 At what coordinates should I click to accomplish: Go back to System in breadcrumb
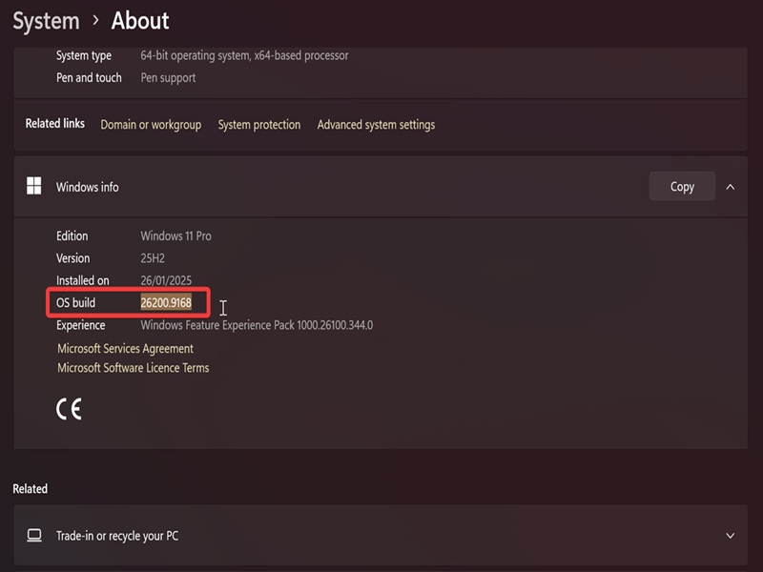pyautogui.click(x=46, y=21)
